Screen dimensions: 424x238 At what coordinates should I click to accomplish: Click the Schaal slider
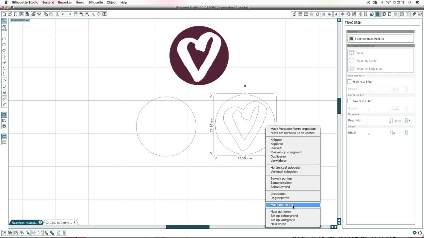pyautogui.click(x=379, y=133)
